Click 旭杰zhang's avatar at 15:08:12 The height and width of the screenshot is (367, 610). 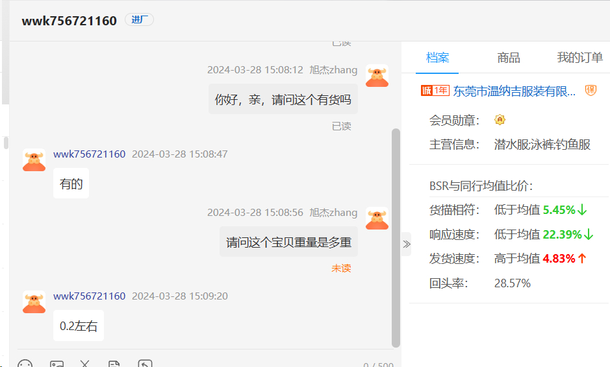pyautogui.click(x=377, y=76)
